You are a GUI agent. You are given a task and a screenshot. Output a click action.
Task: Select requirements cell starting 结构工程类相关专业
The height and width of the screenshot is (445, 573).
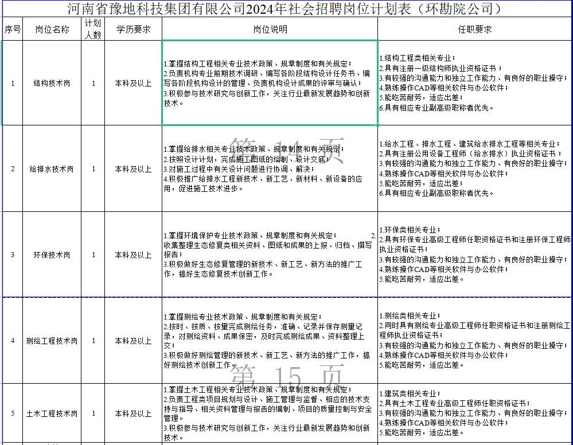(475, 83)
